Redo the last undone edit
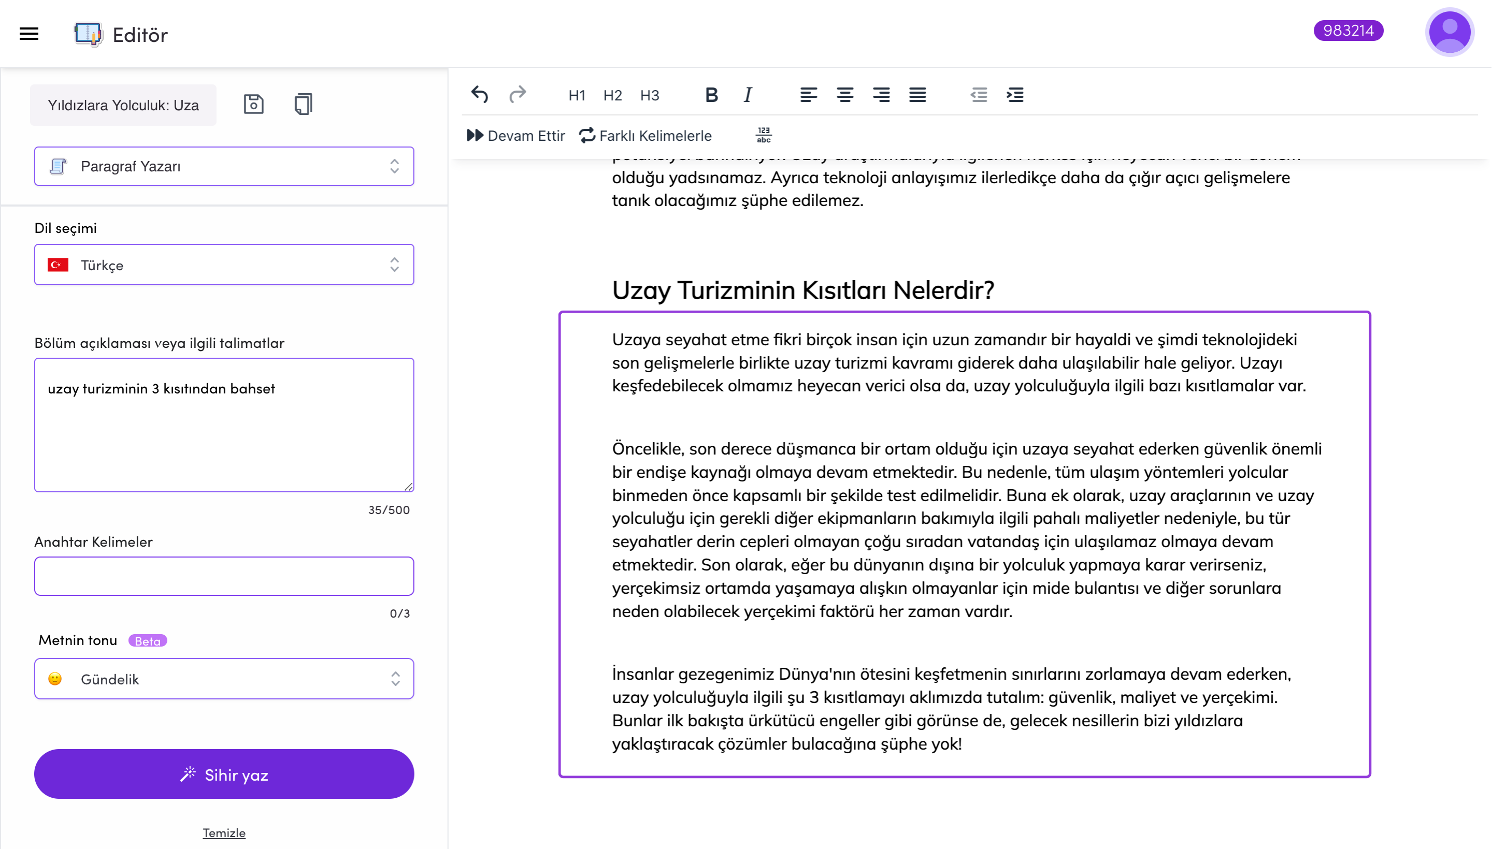 coord(518,94)
